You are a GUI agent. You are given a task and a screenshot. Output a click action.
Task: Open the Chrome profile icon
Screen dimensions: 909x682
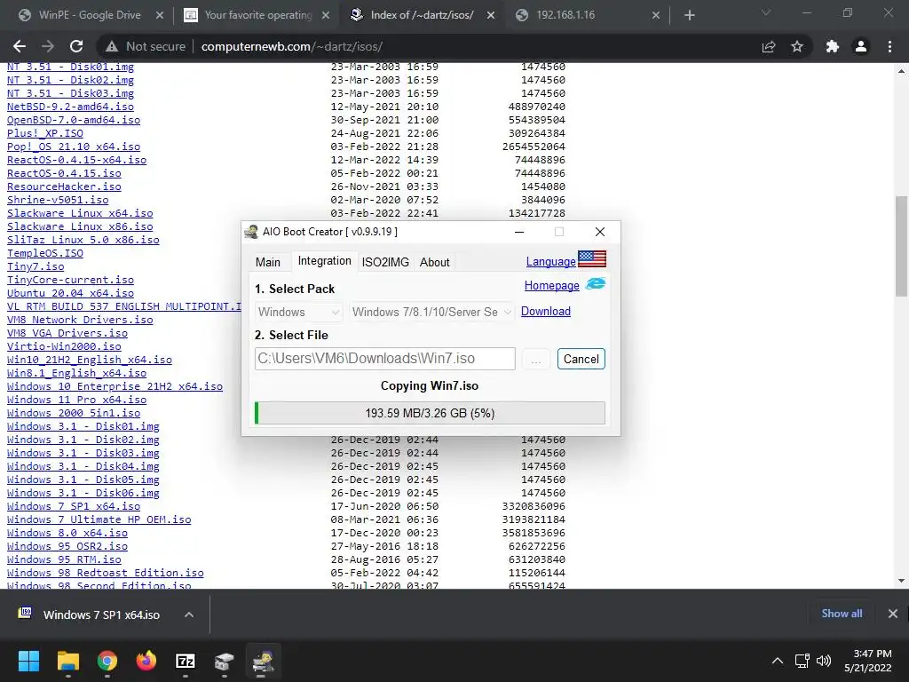[861, 46]
